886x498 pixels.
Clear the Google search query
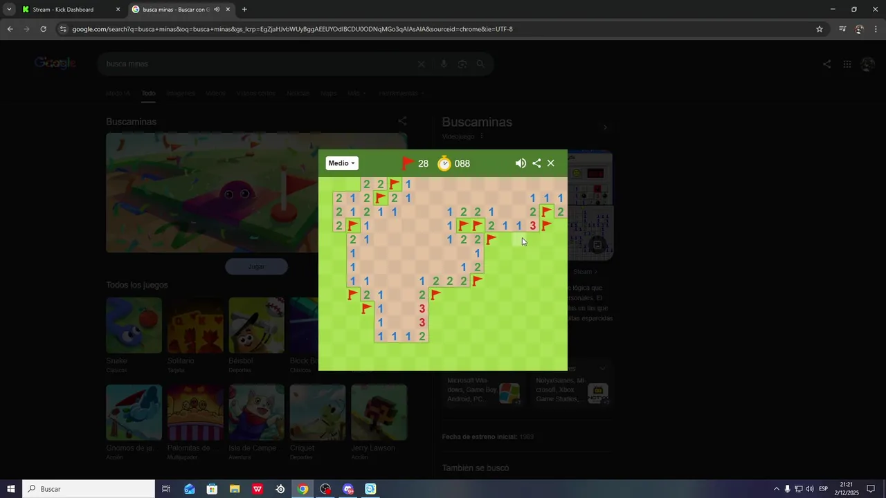pyautogui.click(x=421, y=64)
